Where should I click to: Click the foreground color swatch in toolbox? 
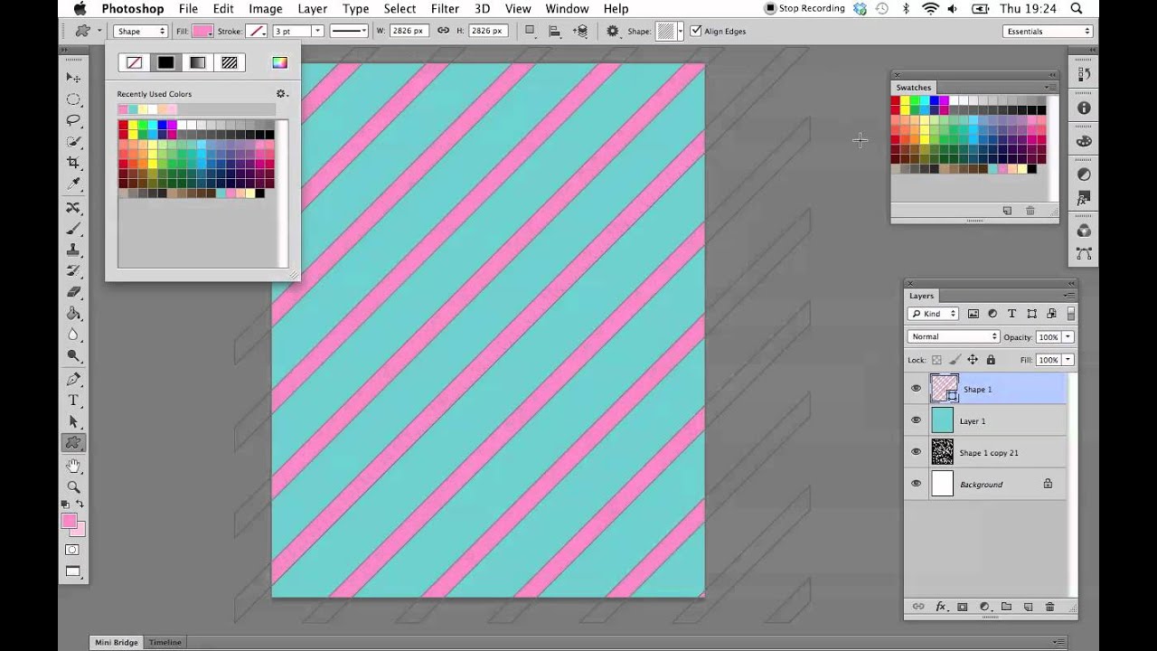pos(69,521)
